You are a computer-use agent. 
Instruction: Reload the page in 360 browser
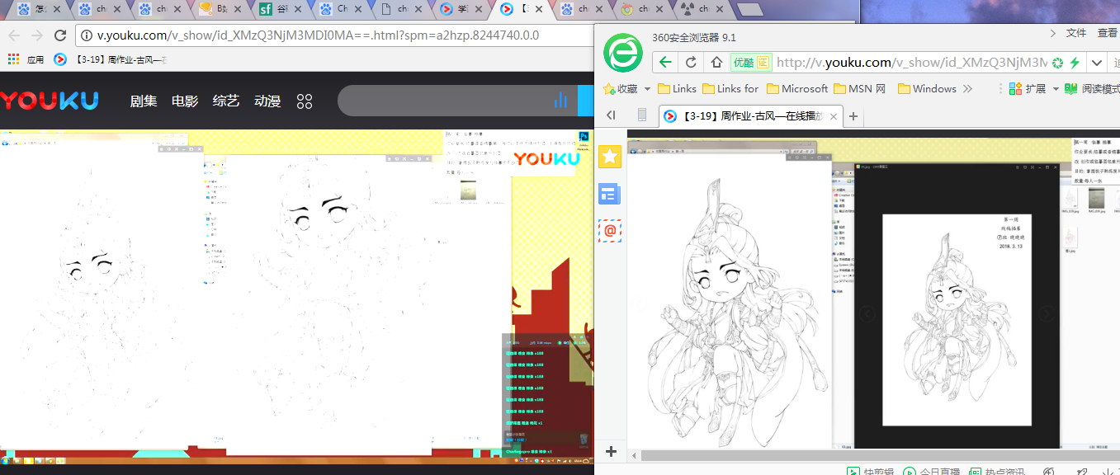point(691,62)
